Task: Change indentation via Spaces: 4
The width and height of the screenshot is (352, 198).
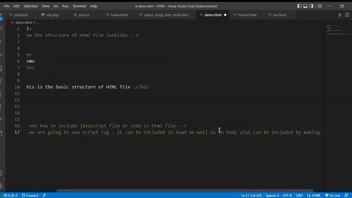Action: pos(272,196)
